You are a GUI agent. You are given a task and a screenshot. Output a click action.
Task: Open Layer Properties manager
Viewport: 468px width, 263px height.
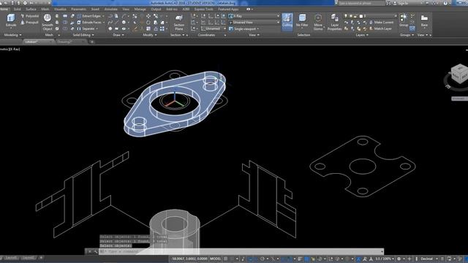click(x=334, y=22)
